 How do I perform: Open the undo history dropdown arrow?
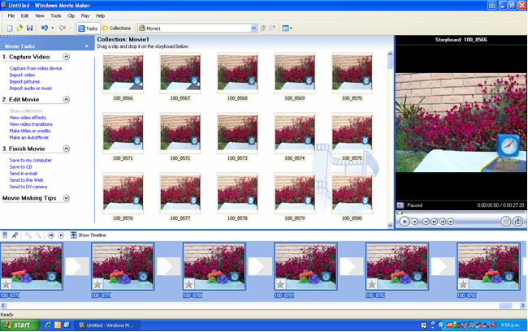coord(53,28)
